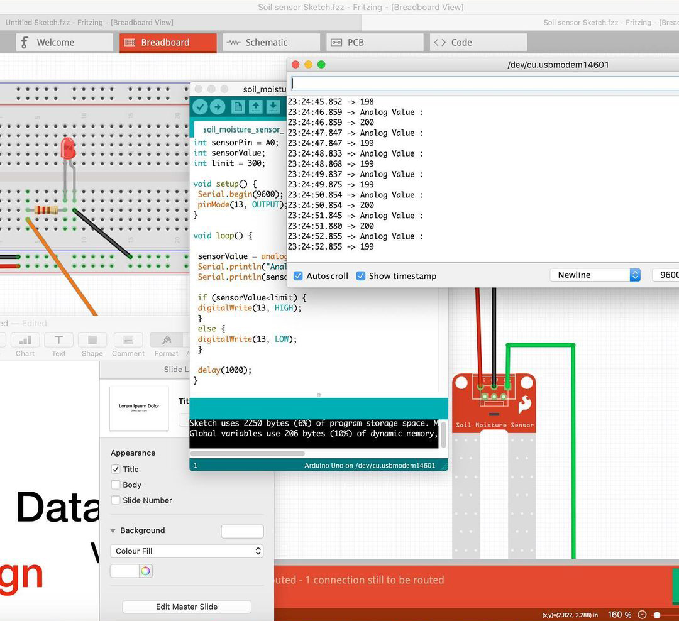Open the Newline line-ending dropdown

595,275
